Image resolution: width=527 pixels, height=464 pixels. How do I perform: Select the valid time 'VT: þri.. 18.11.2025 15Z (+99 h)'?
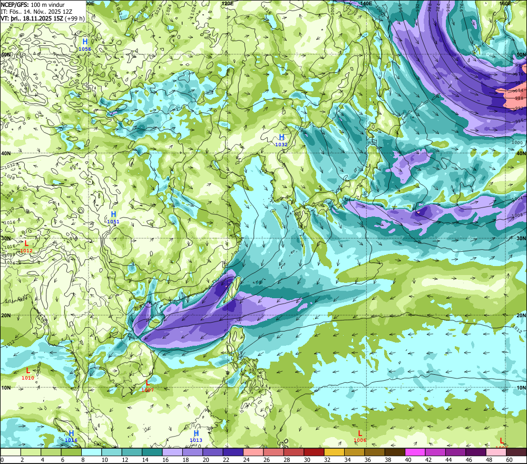[43, 18]
